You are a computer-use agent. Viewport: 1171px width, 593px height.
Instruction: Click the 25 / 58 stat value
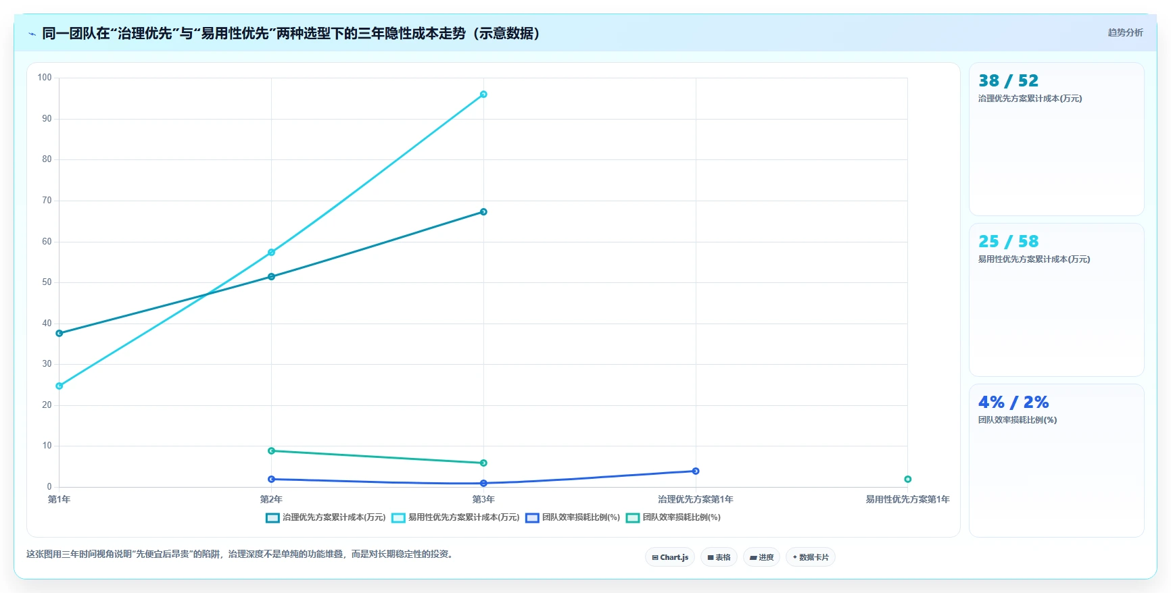pos(1008,242)
